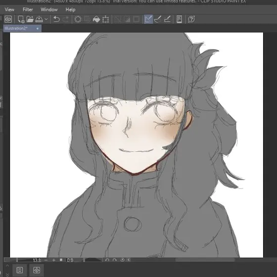This screenshot has height=277, width=277.
Task: Click the horizontal scrollbar below canvas
Action: pyautogui.click(x=205, y=260)
